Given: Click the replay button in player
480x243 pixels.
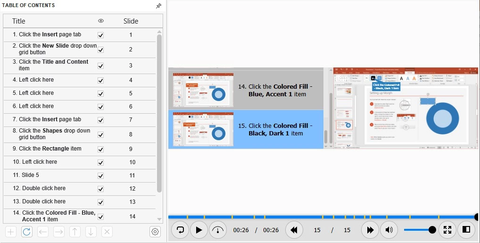Looking at the screenshot, I should (180, 230).
